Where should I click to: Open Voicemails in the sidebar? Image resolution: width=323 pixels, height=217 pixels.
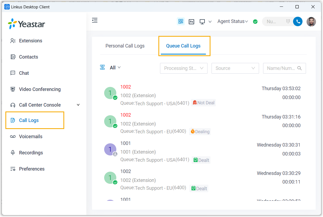[x=30, y=137]
